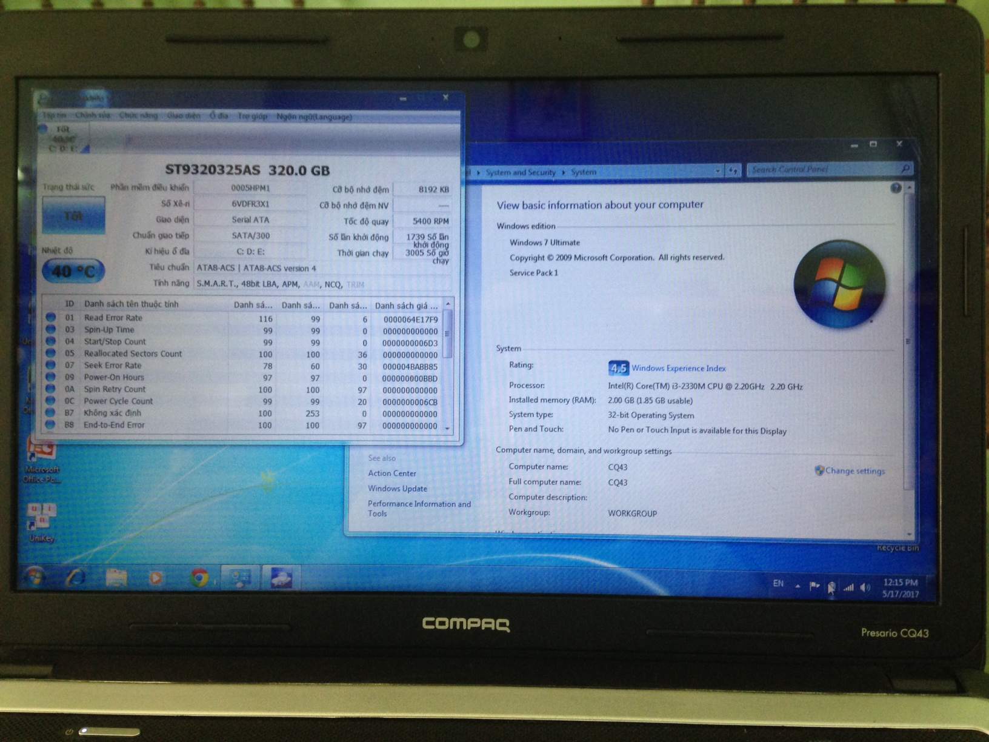
Task: Select the Tốt C: D: E: disk entry
Action: pos(63,139)
